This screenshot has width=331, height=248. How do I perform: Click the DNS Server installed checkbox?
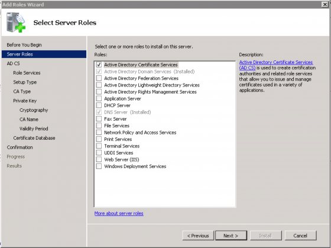99,112
